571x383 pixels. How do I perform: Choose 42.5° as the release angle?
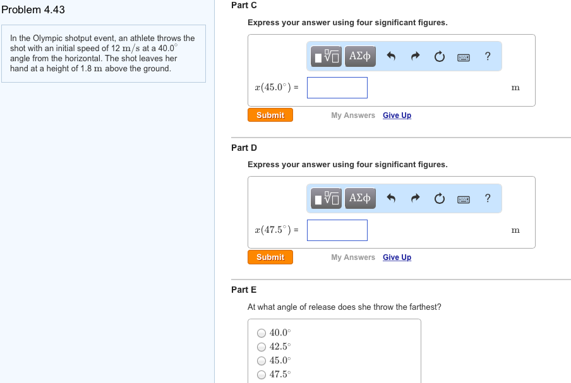click(261, 347)
